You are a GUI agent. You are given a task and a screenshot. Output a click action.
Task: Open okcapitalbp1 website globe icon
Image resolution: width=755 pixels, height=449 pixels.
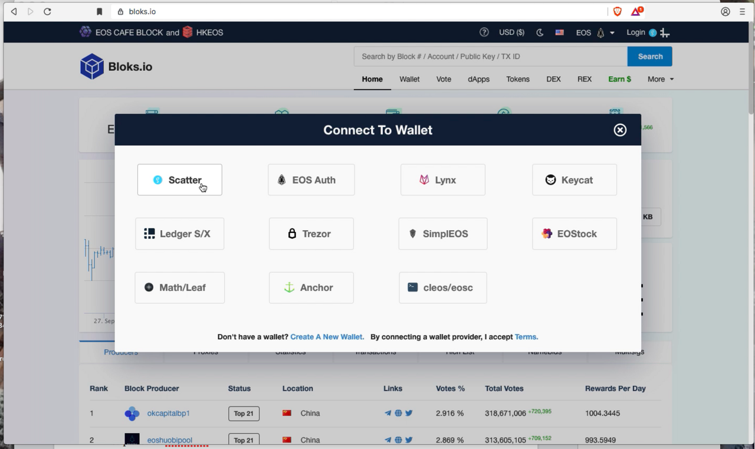(x=398, y=413)
